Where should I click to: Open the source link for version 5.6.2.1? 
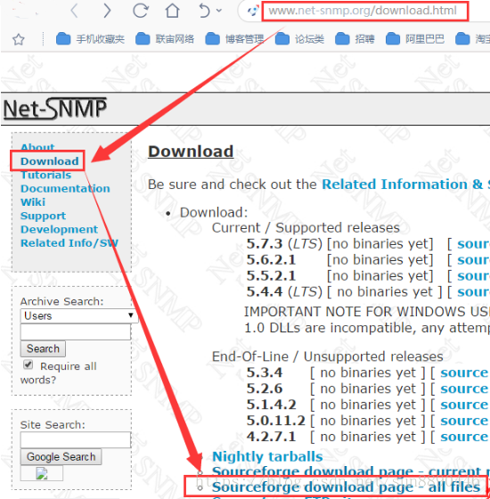pos(473,260)
